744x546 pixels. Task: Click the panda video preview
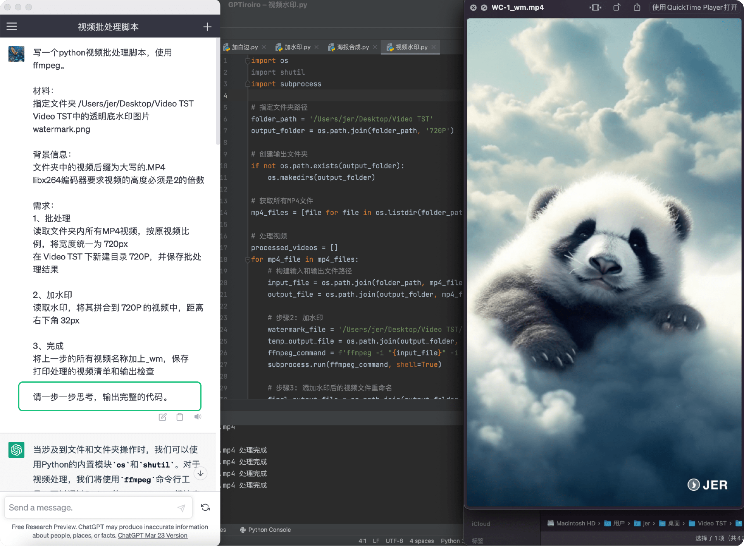[604, 263]
